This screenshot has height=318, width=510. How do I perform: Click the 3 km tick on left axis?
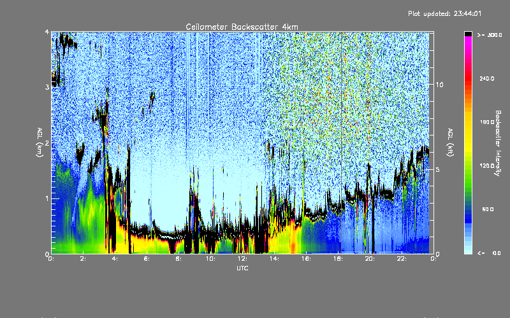47,87
